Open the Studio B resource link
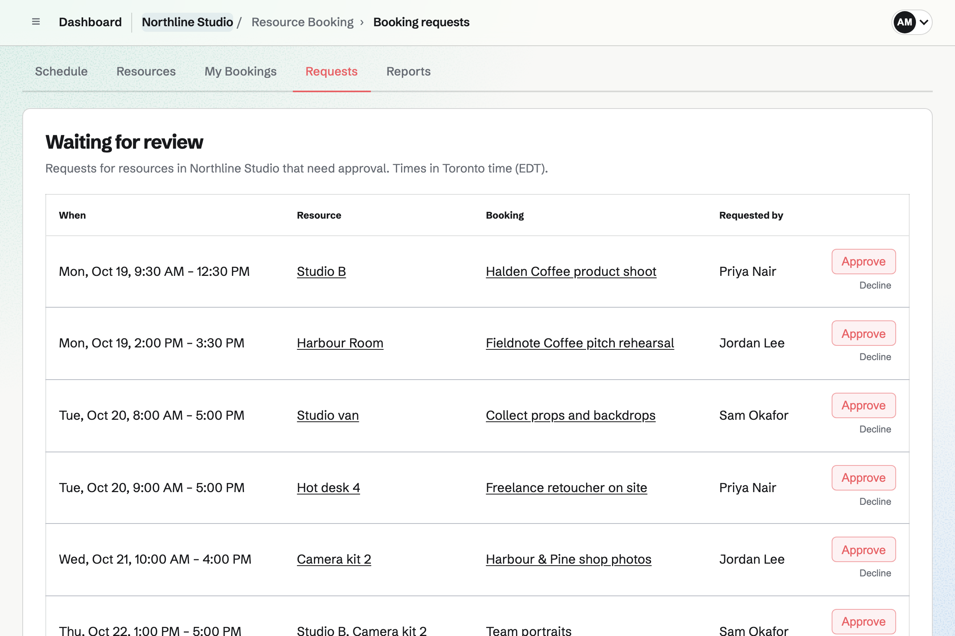The image size is (955, 636). 321,271
